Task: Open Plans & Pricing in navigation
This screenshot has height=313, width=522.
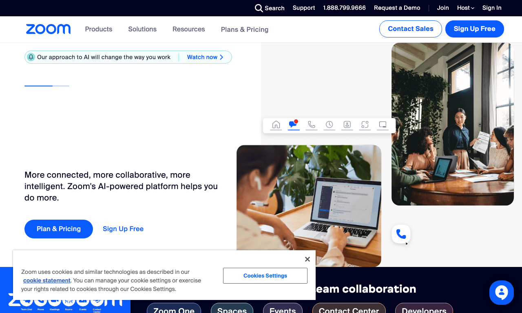Action: coord(245,29)
